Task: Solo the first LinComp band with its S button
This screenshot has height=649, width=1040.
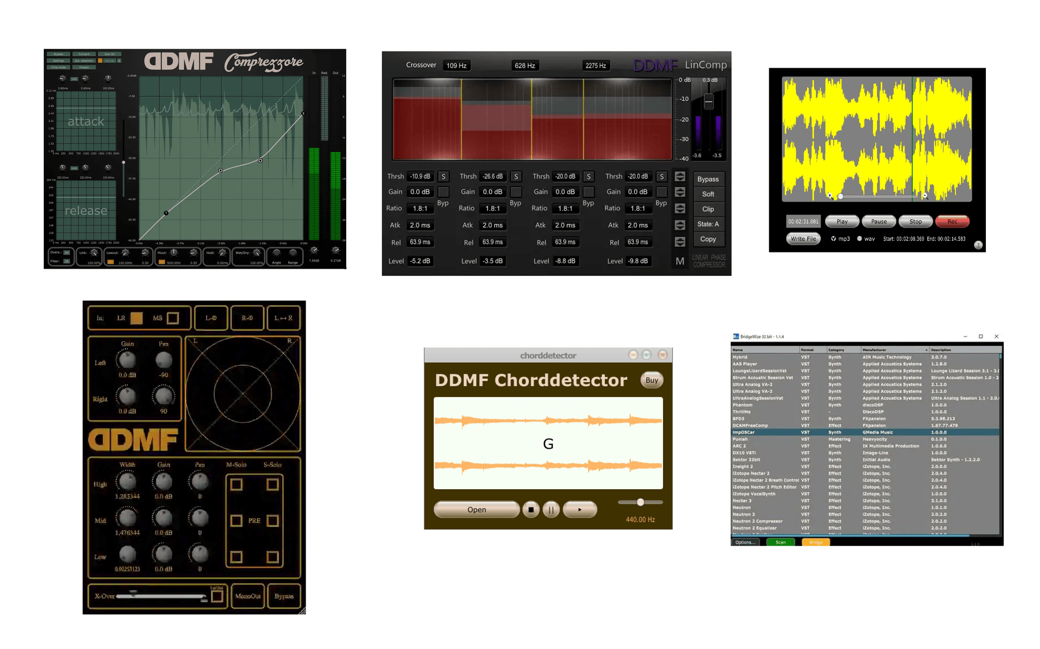Action: (x=443, y=176)
